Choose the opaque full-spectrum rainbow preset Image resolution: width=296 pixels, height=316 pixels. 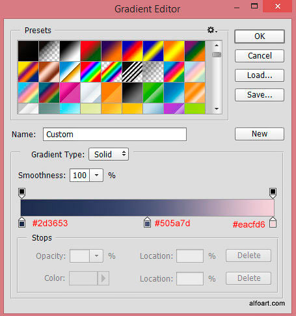point(90,72)
